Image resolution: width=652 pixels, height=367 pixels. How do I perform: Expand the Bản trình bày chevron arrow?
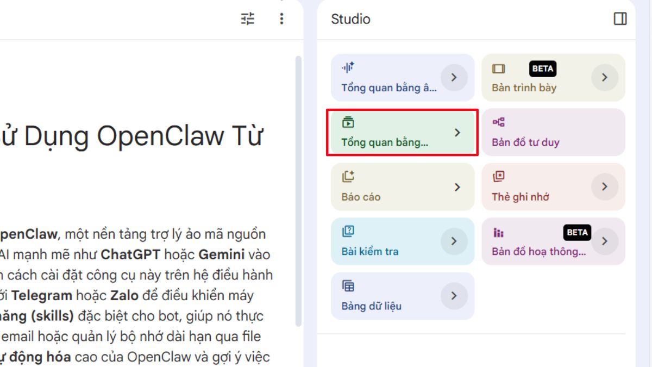605,78
